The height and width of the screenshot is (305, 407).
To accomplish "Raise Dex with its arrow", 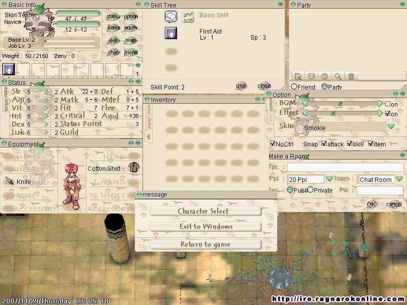I will tap(46, 124).
